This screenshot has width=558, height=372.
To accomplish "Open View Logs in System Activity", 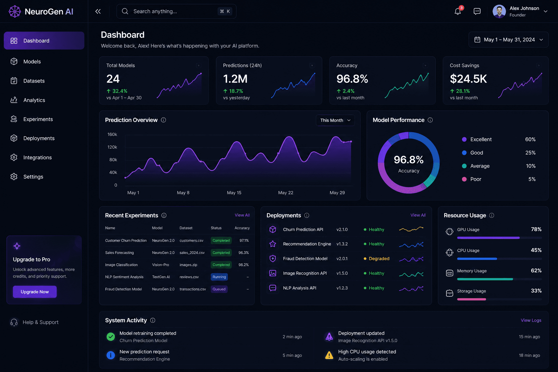I will [531, 320].
